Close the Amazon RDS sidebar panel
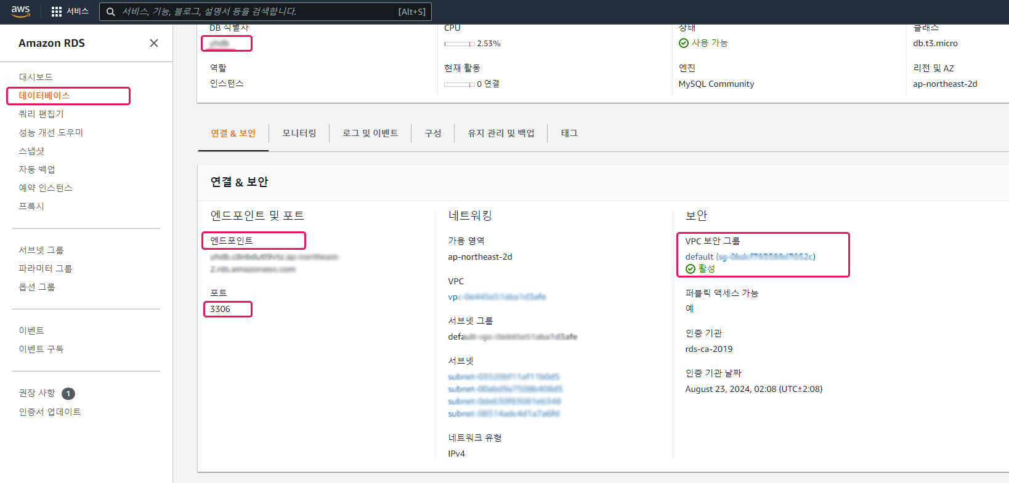This screenshot has width=1009, height=483. (154, 43)
